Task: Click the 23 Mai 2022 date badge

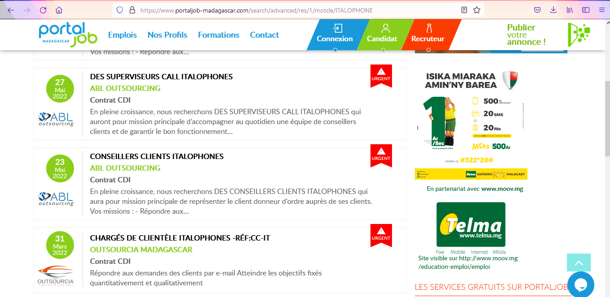Action: pyautogui.click(x=60, y=168)
